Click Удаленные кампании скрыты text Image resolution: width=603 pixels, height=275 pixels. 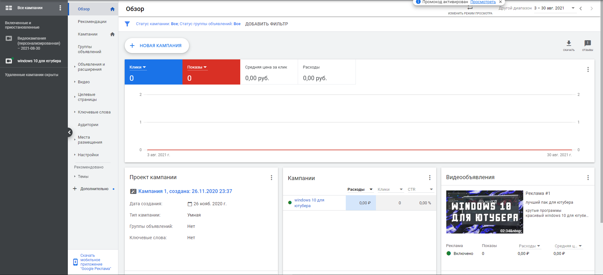click(31, 75)
